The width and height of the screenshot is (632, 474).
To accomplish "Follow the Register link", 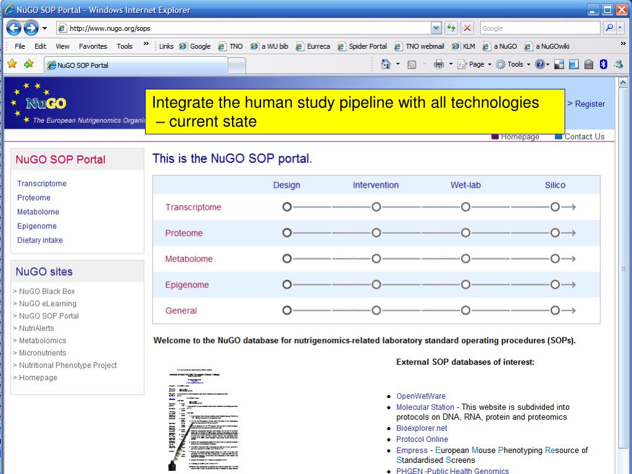I will pyautogui.click(x=589, y=104).
